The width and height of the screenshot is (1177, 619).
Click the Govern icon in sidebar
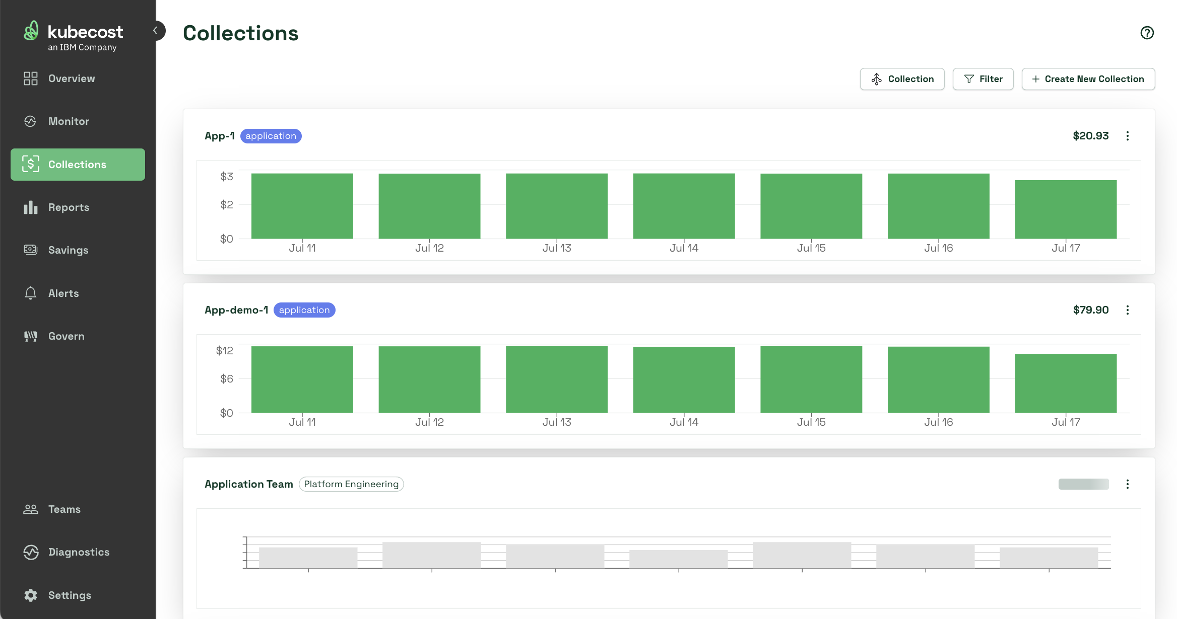(31, 336)
